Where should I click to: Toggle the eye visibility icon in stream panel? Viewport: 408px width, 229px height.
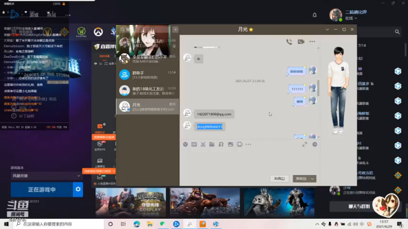click(x=96, y=64)
